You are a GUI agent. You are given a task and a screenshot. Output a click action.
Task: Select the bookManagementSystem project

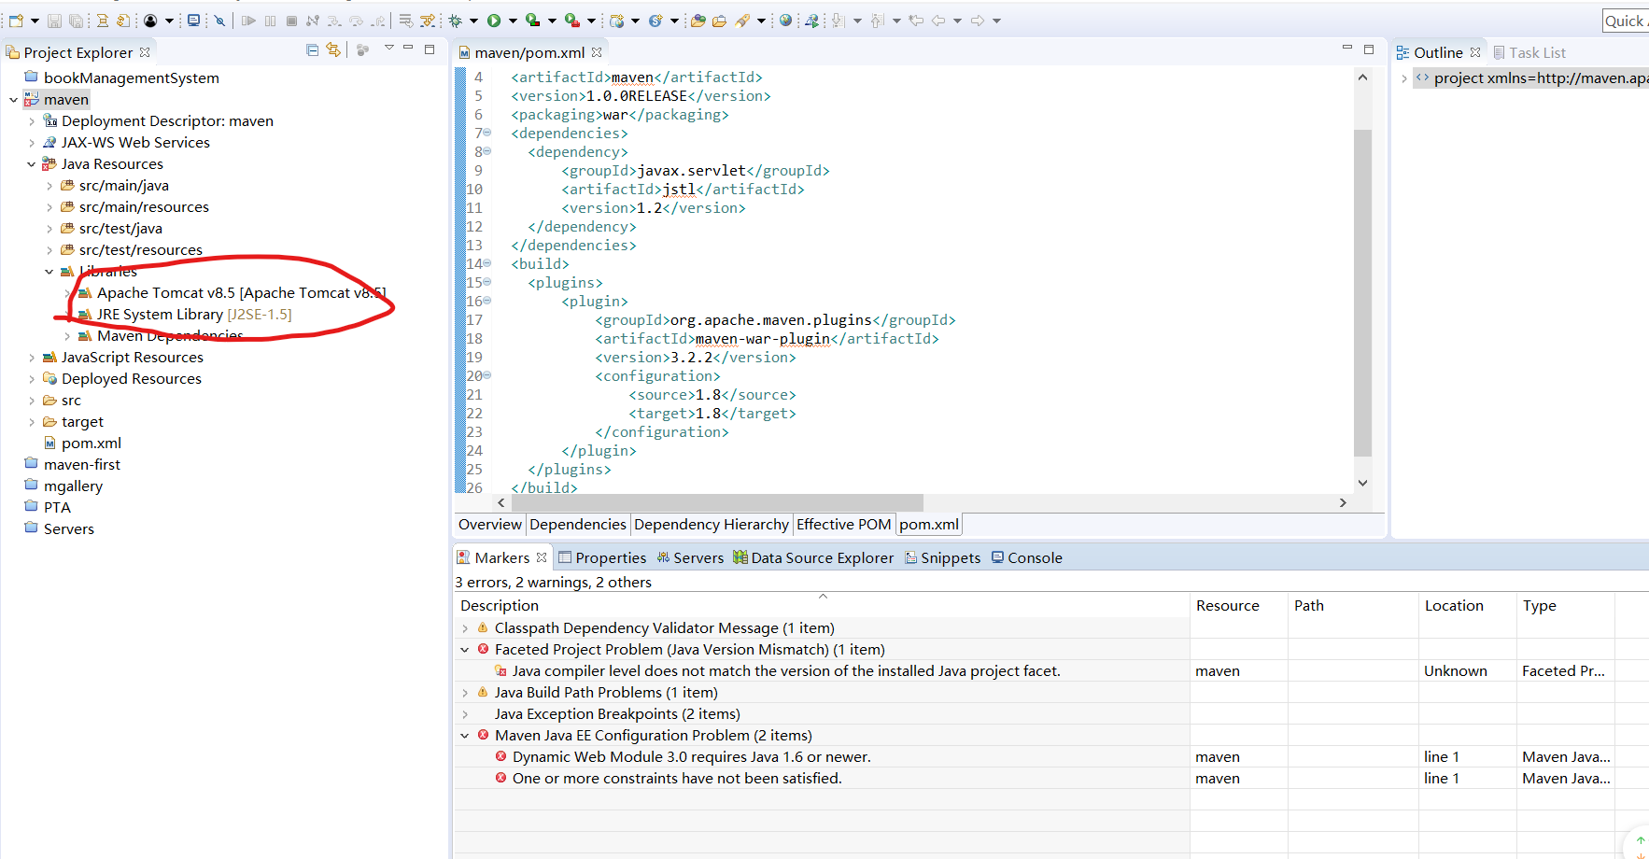(121, 78)
